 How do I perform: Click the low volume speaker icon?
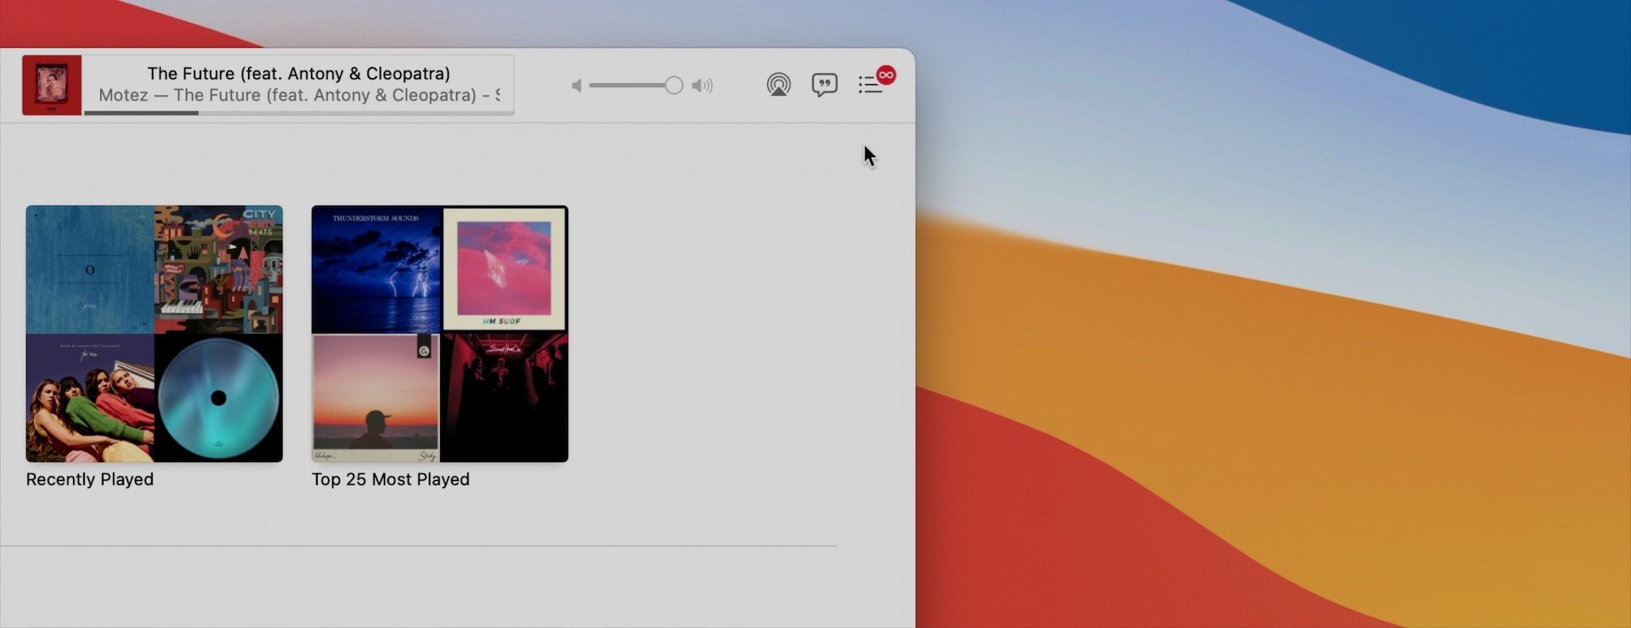(x=577, y=86)
